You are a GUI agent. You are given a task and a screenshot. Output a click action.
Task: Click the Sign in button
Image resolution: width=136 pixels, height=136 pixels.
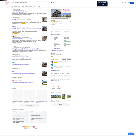coord(132,3)
